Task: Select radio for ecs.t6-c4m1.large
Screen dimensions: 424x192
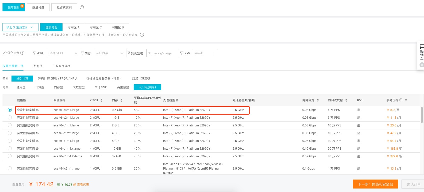Action: coord(10,110)
